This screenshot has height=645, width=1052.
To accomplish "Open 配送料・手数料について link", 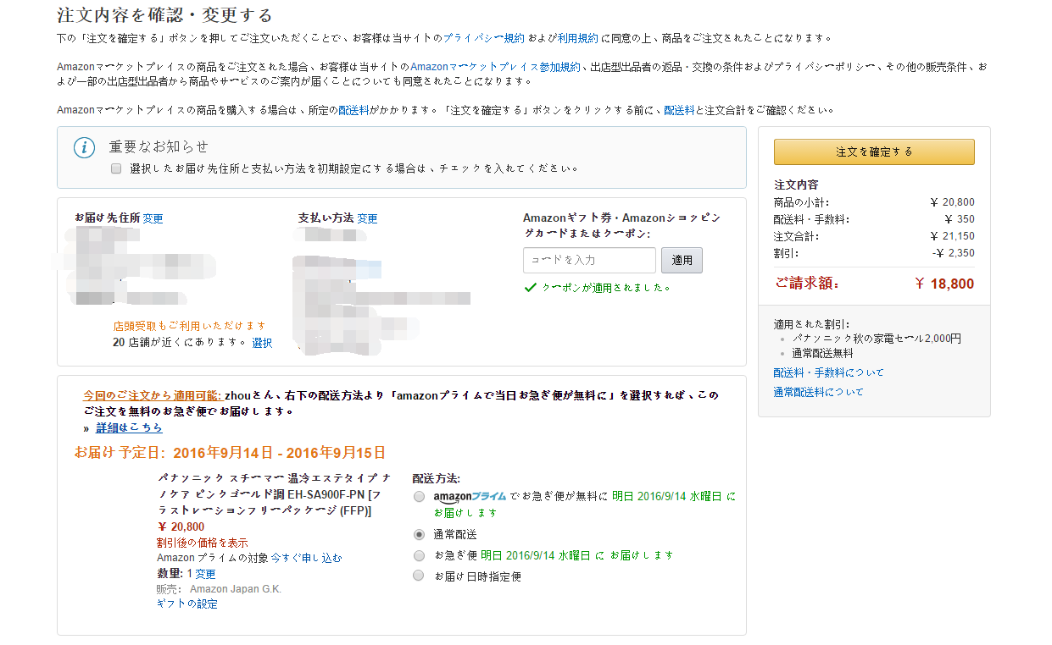I will coord(828,372).
